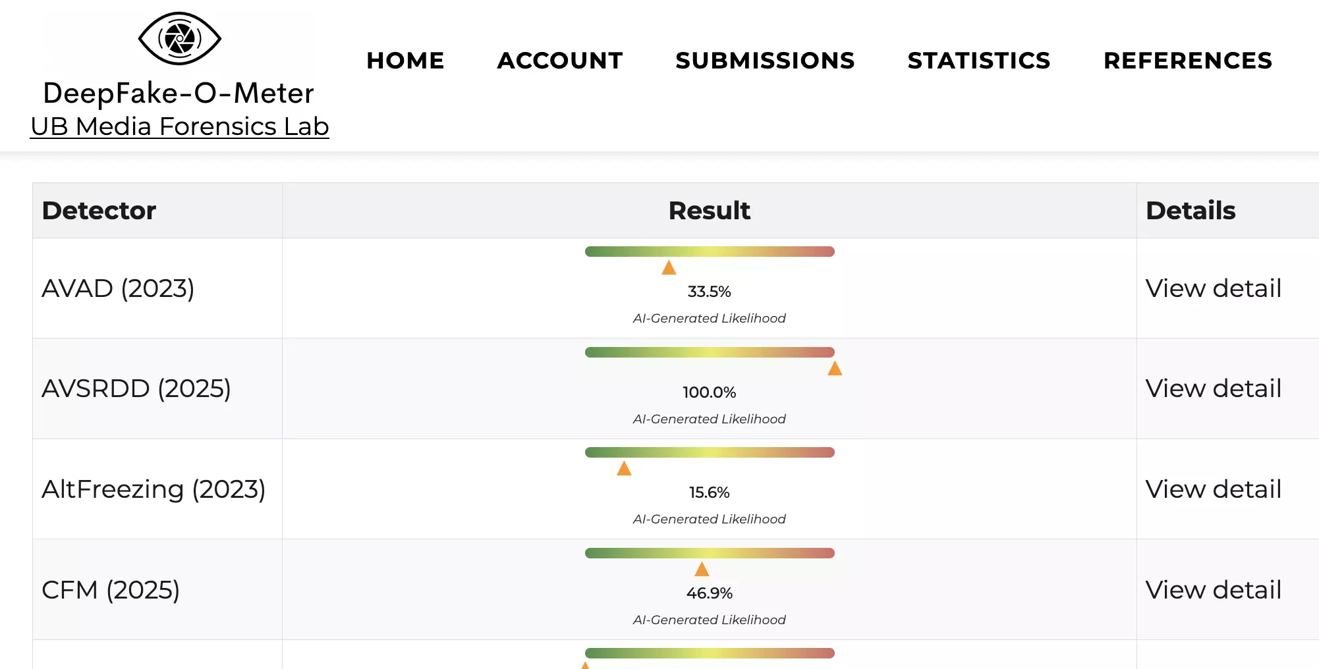Follow the UB Media Forensics Lab link
Viewport: 1319px width, 669px height.
179,126
